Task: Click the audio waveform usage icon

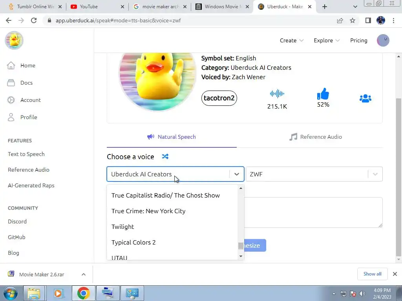Action: [x=277, y=94]
